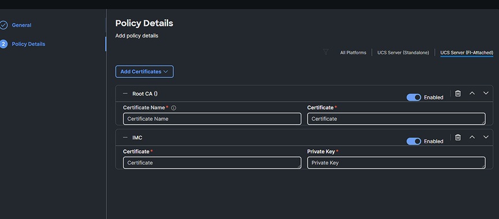The height and width of the screenshot is (219, 499).
Task: Move Root CA section down
Action: 486,93
